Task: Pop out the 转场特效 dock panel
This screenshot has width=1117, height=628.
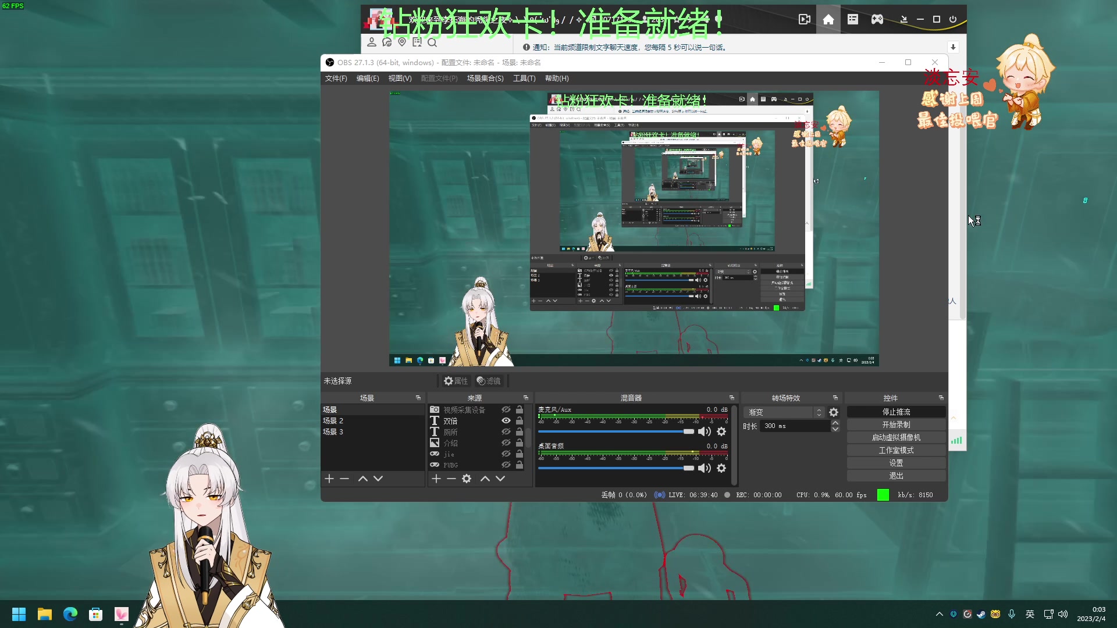Action: coord(835,398)
